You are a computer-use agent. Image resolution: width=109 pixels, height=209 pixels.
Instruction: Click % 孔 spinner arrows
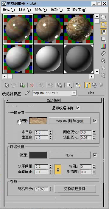(x=94, y=167)
